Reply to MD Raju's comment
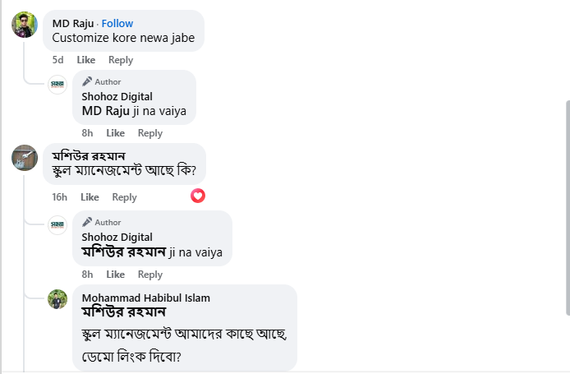Viewport: 570px width, 374px height. point(121,60)
